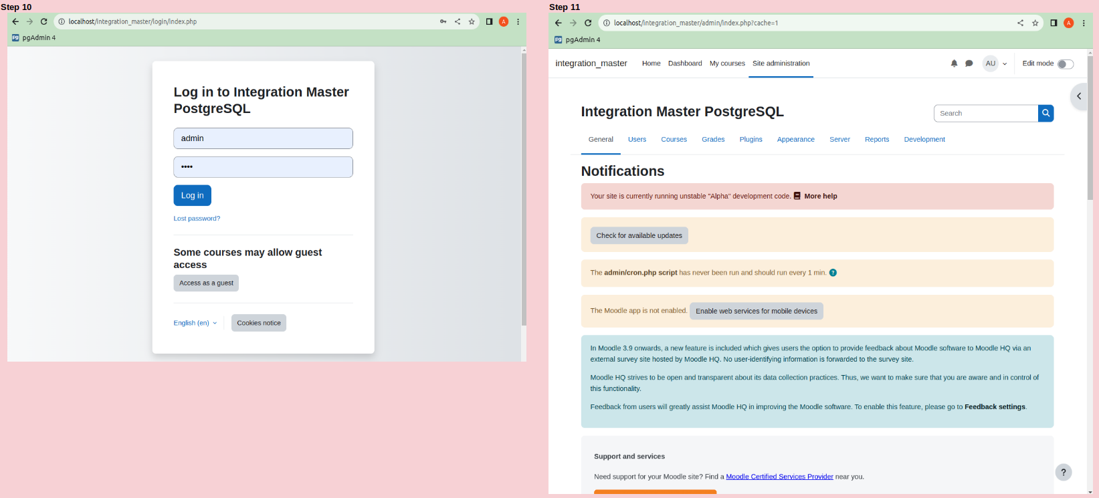Screen dimensions: 1099x498
Task: Open Chrome menu in Step 11 browser
Action: coord(1084,23)
